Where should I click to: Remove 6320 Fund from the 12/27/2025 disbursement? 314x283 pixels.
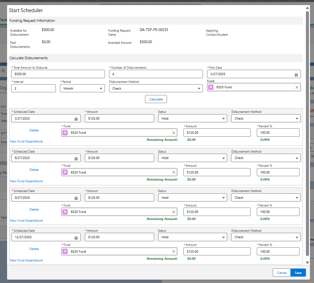pos(174,252)
